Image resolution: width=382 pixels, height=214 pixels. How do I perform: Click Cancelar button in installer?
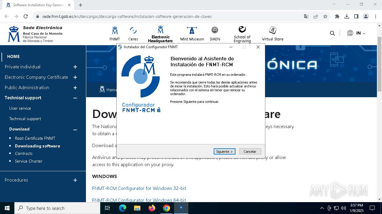(250, 152)
